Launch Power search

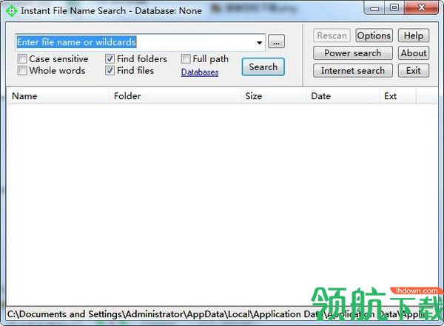pos(353,53)
